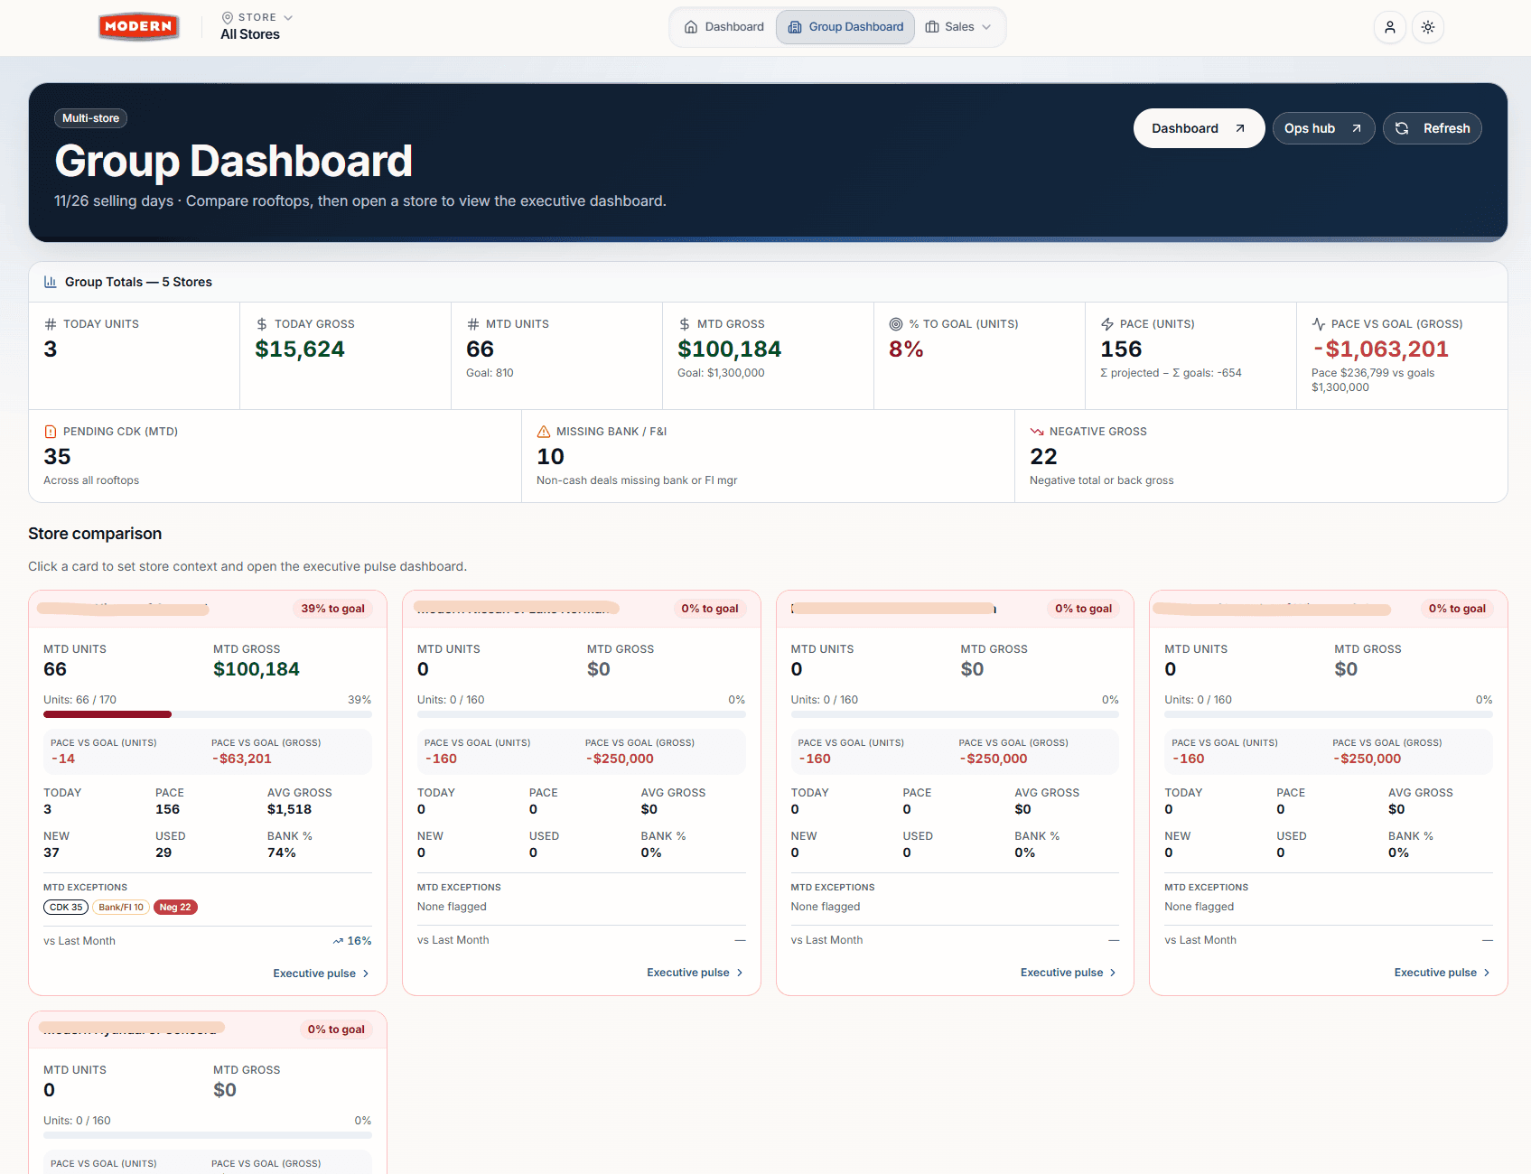This screenshot has height=1174, width=1531.
Task: Click the Today Gross dollar icon
Action: point(262,324)
